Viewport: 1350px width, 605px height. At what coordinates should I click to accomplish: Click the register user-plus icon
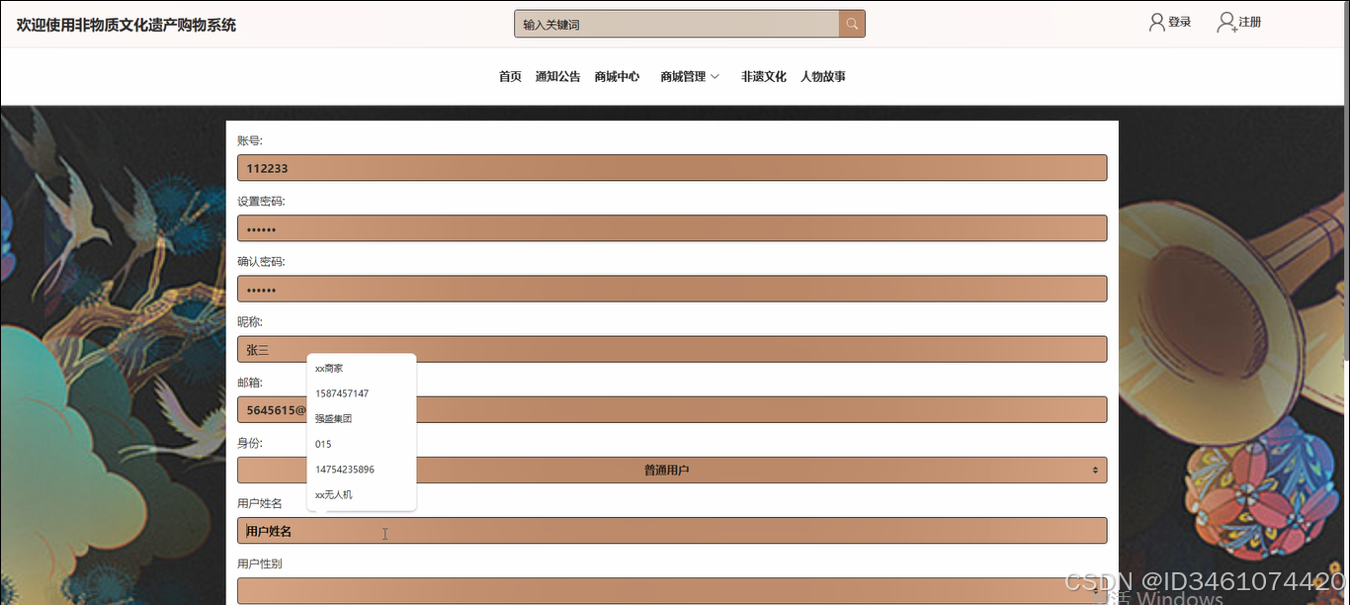click(x=1227, y=22)
